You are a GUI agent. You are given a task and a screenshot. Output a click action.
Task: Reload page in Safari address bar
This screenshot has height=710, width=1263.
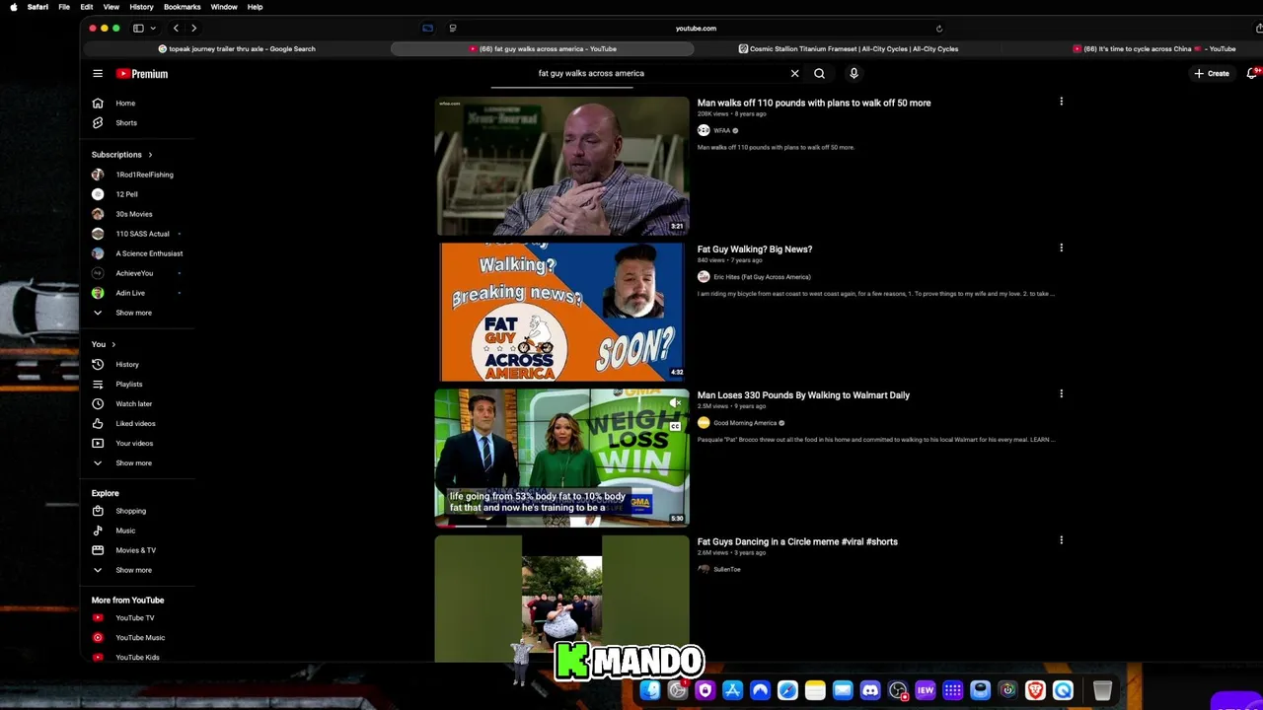pyautogui.click(x=938, y=29)
